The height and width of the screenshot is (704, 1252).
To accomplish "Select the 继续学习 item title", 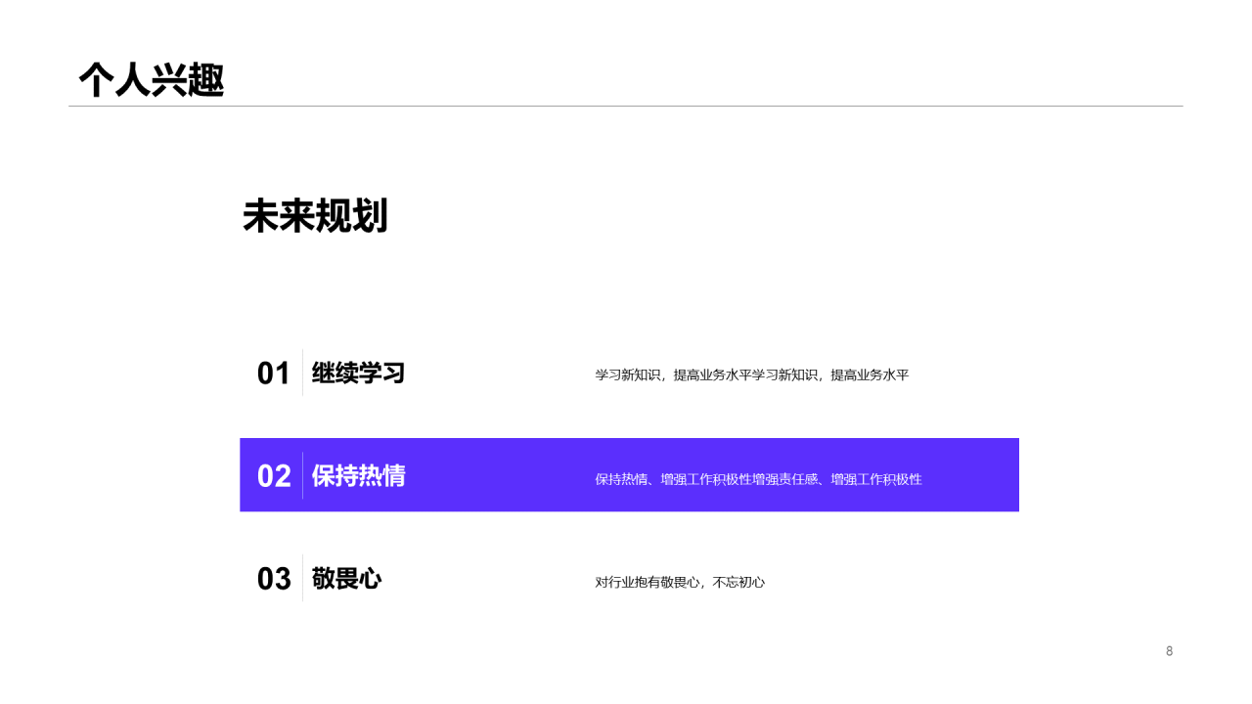I will pyautogui.click(x=358, y=373).
